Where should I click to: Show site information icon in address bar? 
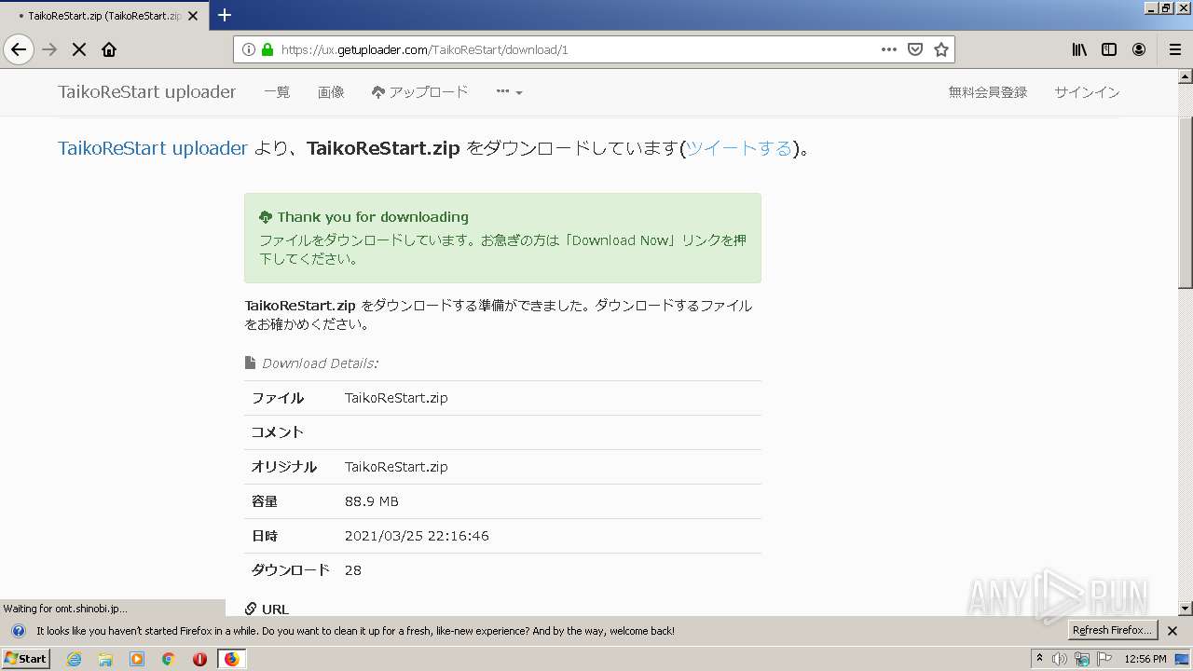point(248,49)
